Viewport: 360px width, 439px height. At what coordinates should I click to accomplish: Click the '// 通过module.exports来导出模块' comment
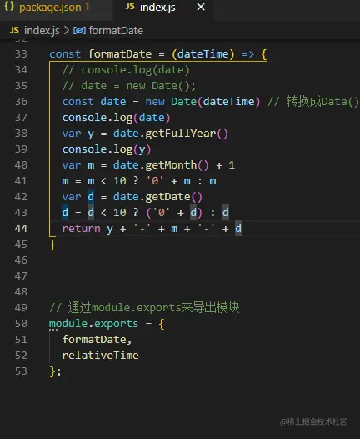click(144, 308)
